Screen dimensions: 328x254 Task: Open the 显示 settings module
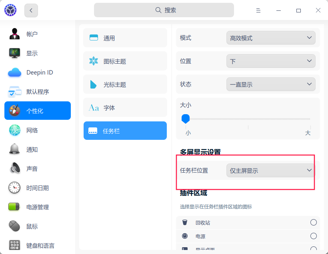(x=38, y=53)
